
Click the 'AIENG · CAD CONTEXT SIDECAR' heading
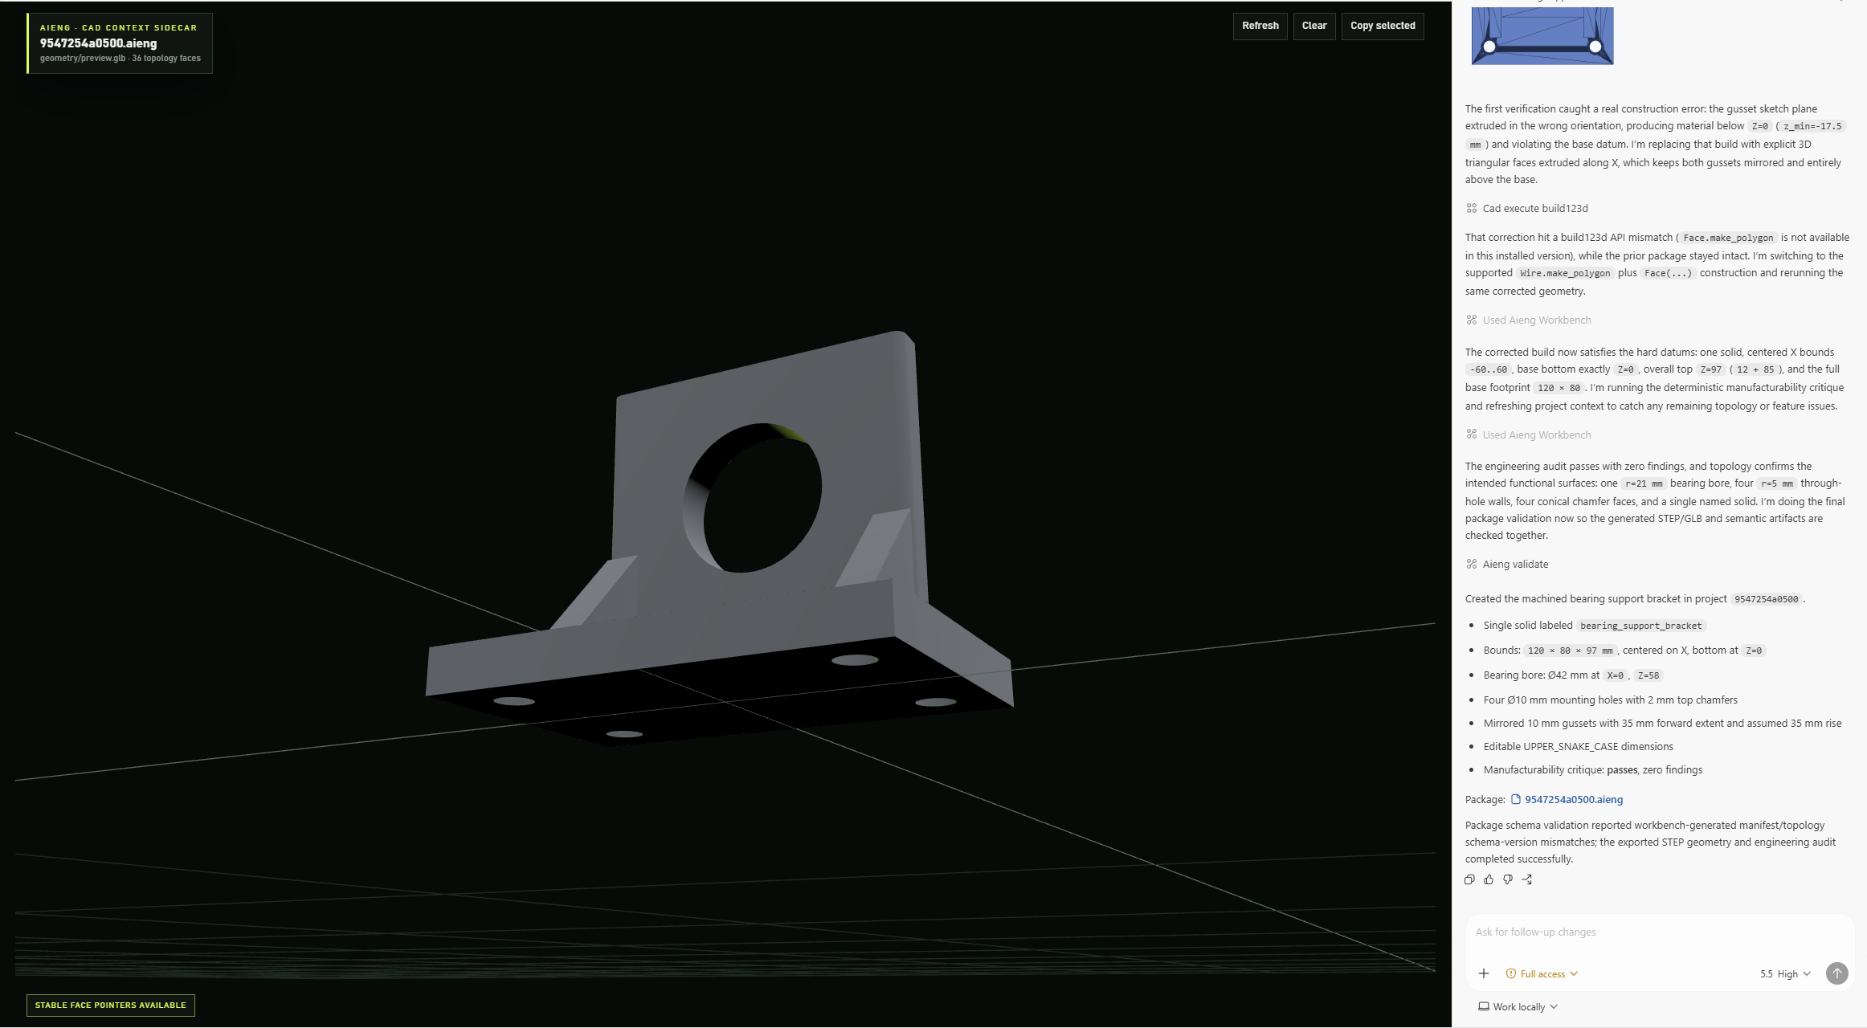point(118,27)
